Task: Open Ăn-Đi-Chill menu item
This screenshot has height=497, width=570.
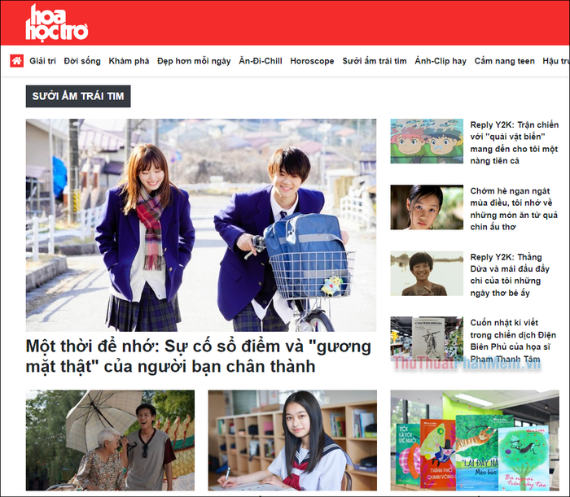Action: click(x=261, y=61)
